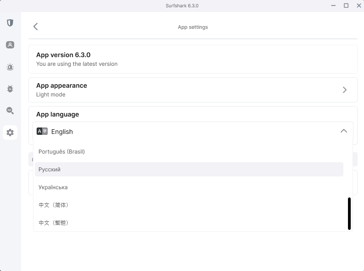Screen dimensions: 364x271
Task: Collapse the App language dropdown chevron
Action: pos(343,131)
